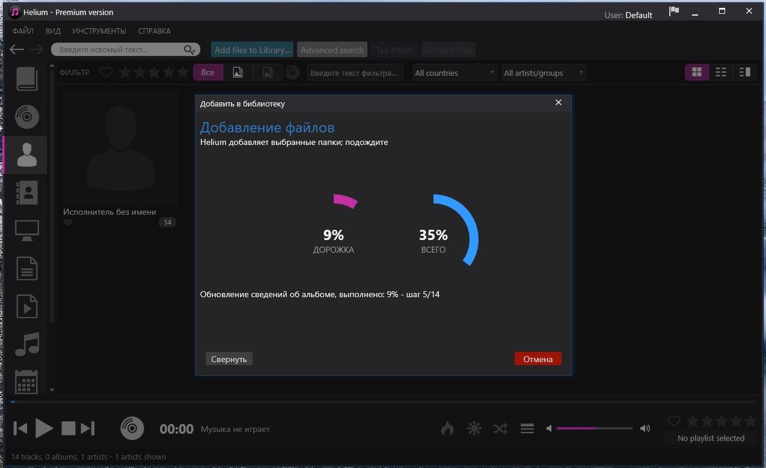Open the All countries dropdown
Screen dimensions: 766x468
(x=455, y=73)
